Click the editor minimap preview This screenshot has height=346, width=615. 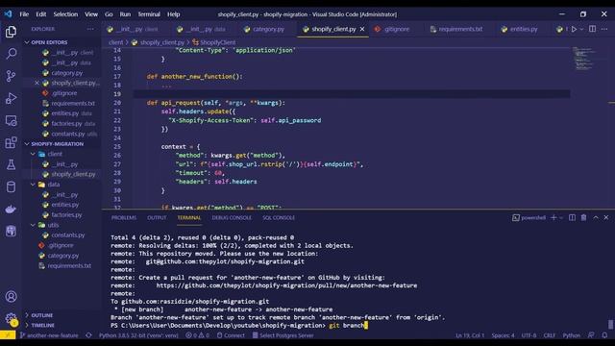(585, 59)
